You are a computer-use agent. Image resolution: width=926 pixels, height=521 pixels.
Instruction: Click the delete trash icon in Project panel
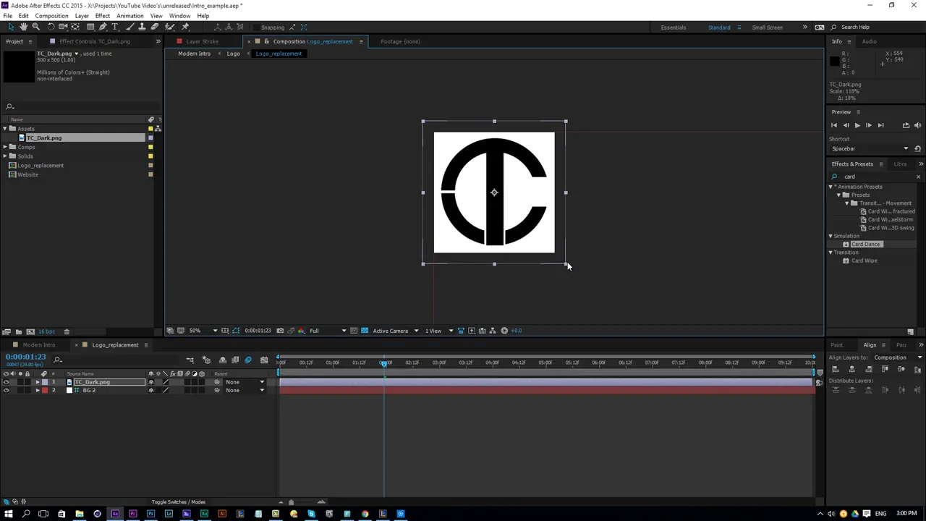[x=67, y=331]
